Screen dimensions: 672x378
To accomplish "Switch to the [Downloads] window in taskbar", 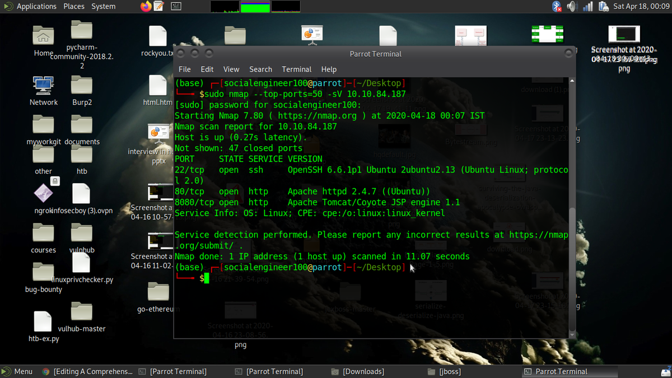I will point(357,371).
